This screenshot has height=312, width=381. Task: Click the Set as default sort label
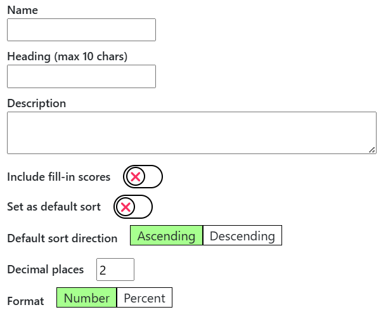click(x=54, y=207)
